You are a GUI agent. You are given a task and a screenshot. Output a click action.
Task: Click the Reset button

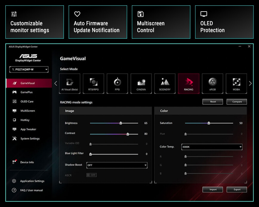(x=213, y=102)
